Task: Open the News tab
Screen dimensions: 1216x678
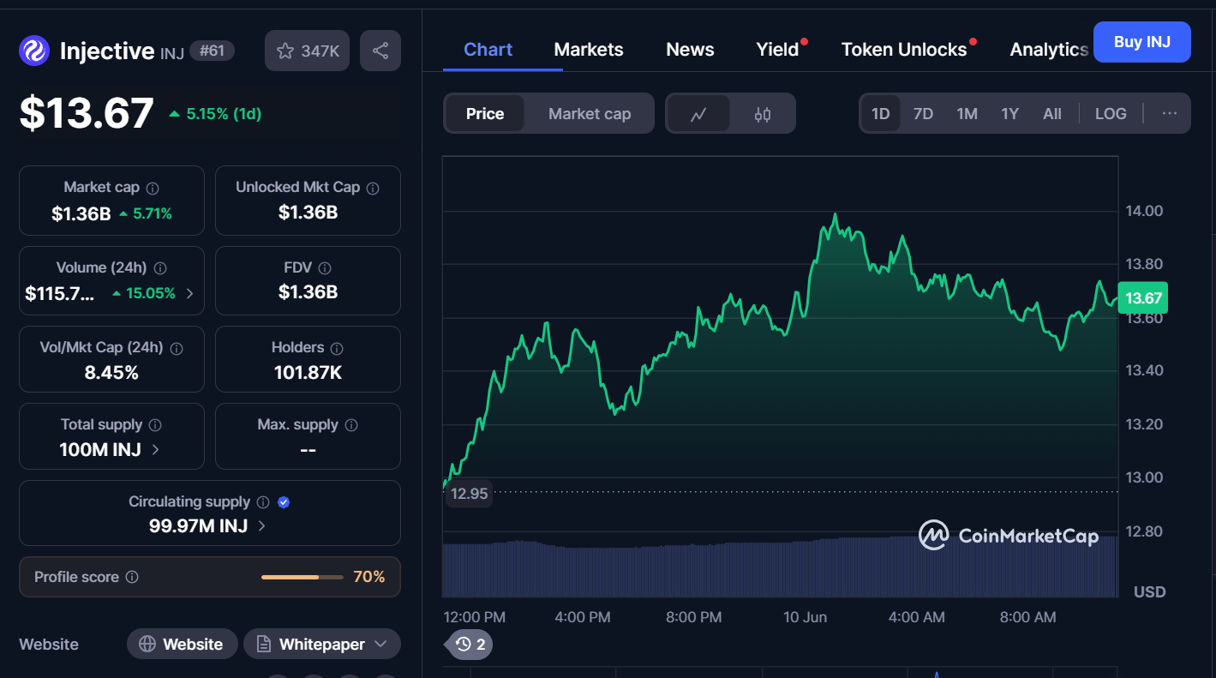Action: tap(690, 50)
